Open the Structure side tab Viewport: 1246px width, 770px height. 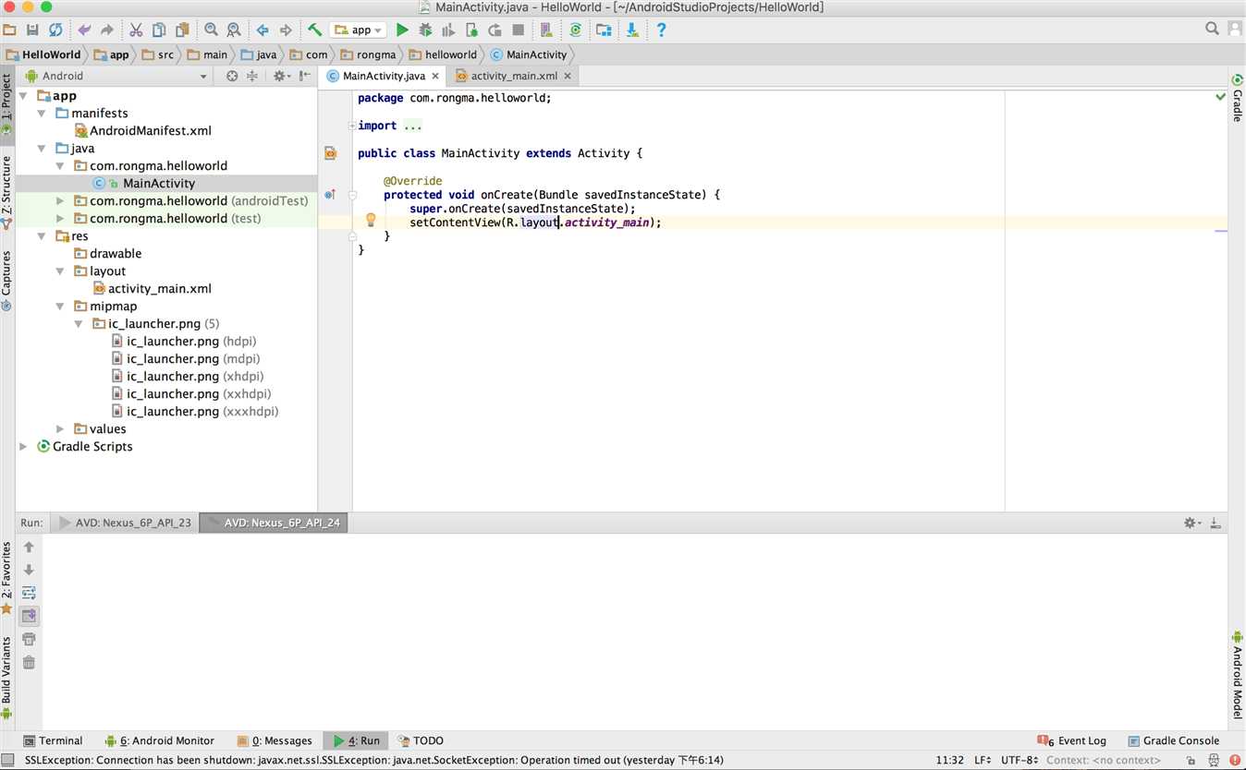6,191
